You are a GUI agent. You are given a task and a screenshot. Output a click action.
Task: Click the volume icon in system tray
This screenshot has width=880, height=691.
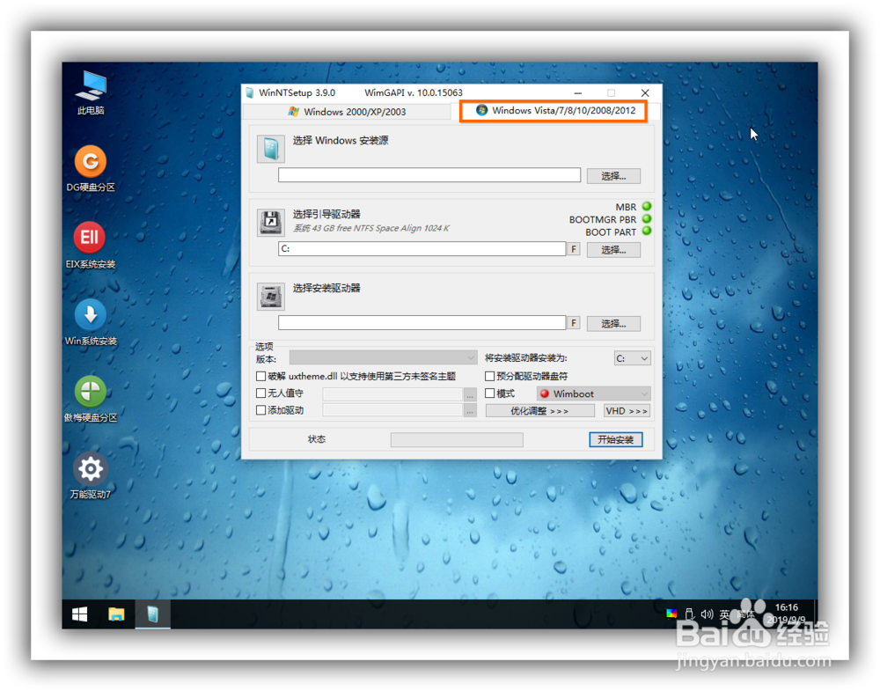(707, 614)
